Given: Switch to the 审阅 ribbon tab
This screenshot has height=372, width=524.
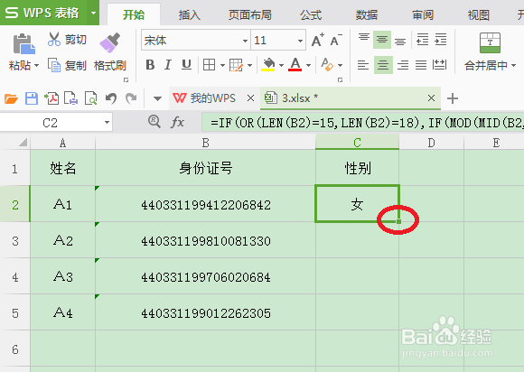Looking at the screenshot, I should (x=423, y=15).
